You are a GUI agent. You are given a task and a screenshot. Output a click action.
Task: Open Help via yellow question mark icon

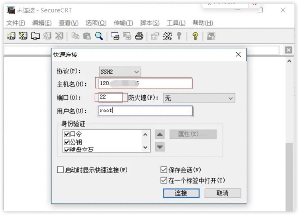point(195,36)
